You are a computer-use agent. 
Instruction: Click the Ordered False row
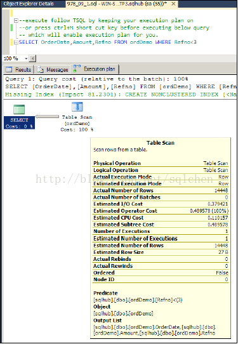161,272
